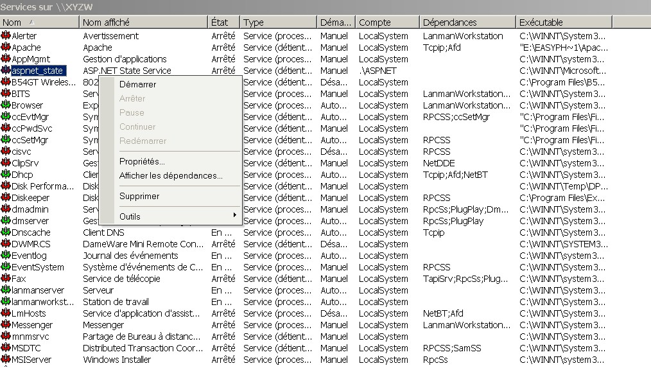Sort by the Compte column header
Screen dimensions: 651x368
click(387, 22)
